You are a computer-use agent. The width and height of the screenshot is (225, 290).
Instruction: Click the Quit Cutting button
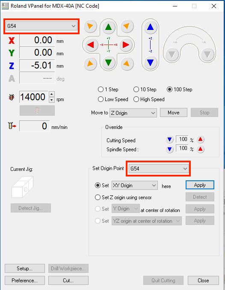[163, 281]
